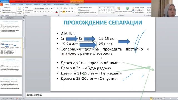Toggle underline formatting
178x100 pixels.
pyautogui.click(x=41, y=12)
